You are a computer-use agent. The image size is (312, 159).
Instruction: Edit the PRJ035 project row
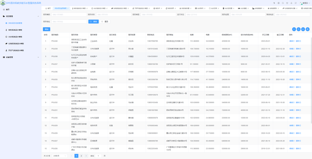pyautogui.click(x=292, y=79)
